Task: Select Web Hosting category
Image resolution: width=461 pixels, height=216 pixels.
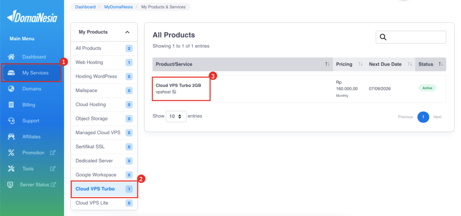Action: (x=104, y=62)
